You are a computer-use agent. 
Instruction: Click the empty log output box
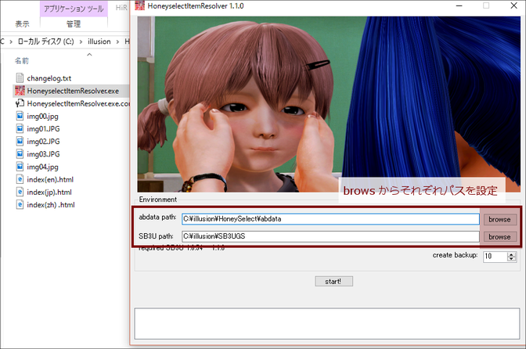click(327, 323)
